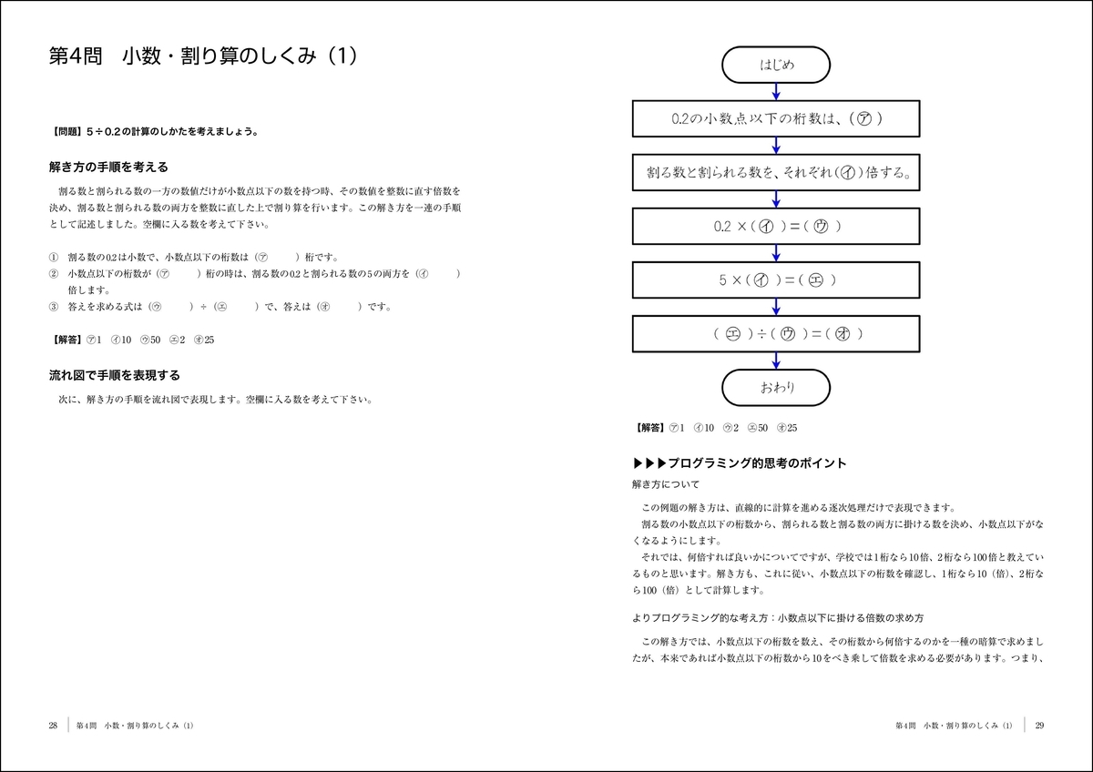
Task: Click the flowchart start terminal 'はじめ'
Action: click(776, 65)
